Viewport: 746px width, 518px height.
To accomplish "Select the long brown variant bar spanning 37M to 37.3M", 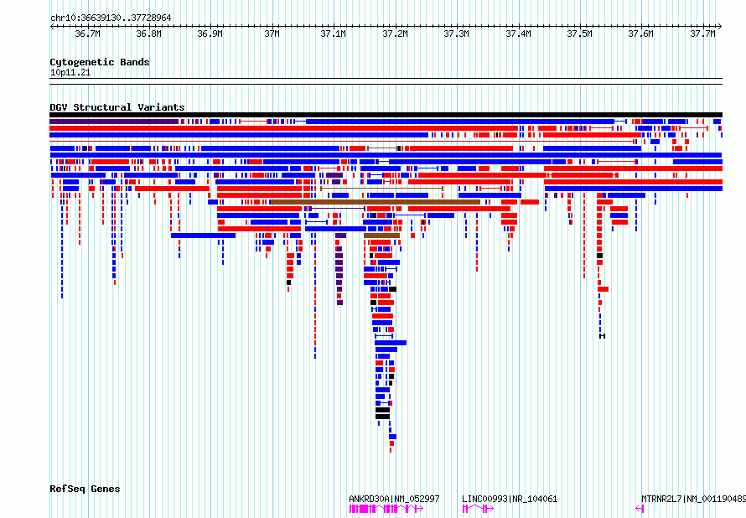I will pyautogui.click(x=376, y=202).
